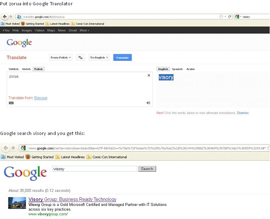Click the Basque translate-from suggestion
Image resolution: width=270 pixels, height=219 pixels.
41,98
